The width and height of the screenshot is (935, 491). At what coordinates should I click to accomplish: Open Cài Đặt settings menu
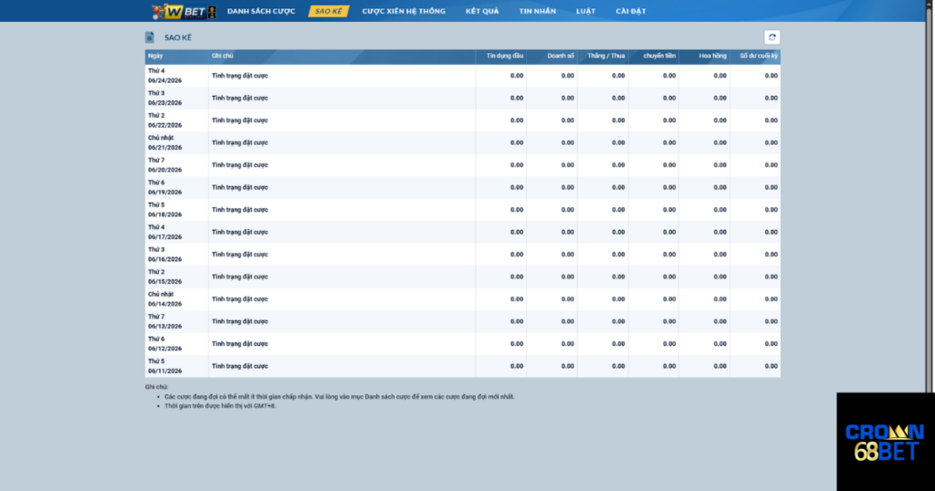[630, 11]
